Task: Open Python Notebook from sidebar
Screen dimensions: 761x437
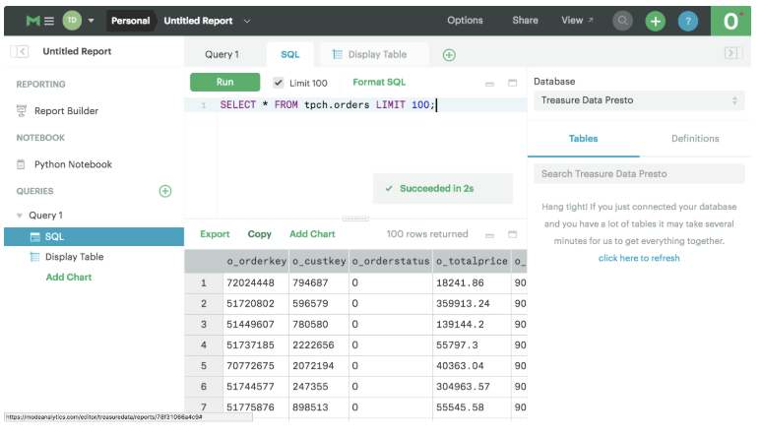Action: [x=73, y=164]
